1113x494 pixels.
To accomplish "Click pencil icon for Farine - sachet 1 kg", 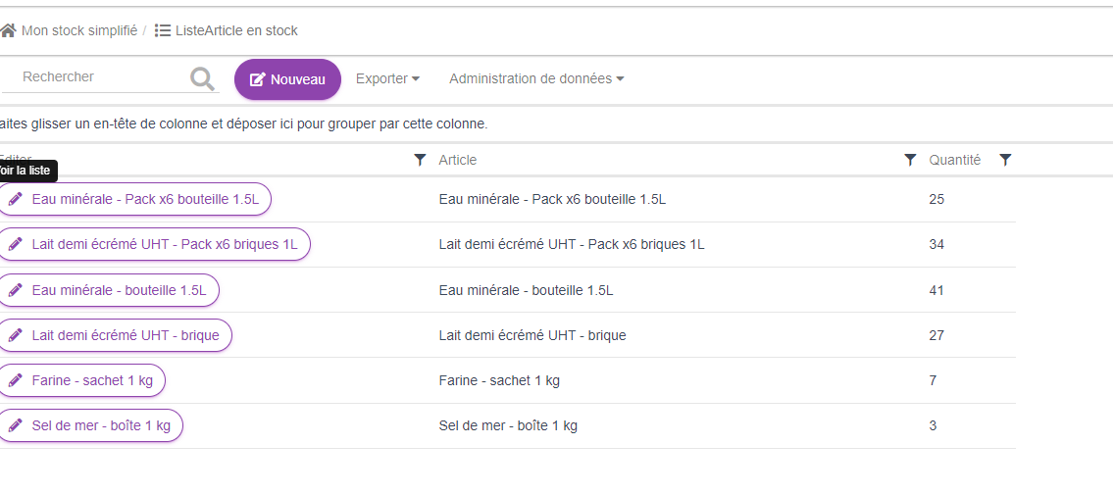I will (15, 380).
